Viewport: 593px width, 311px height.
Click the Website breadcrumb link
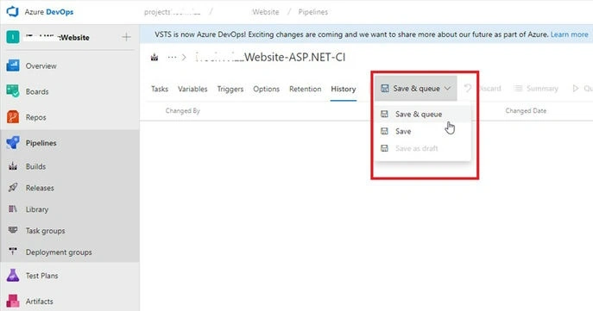[266, 12]
